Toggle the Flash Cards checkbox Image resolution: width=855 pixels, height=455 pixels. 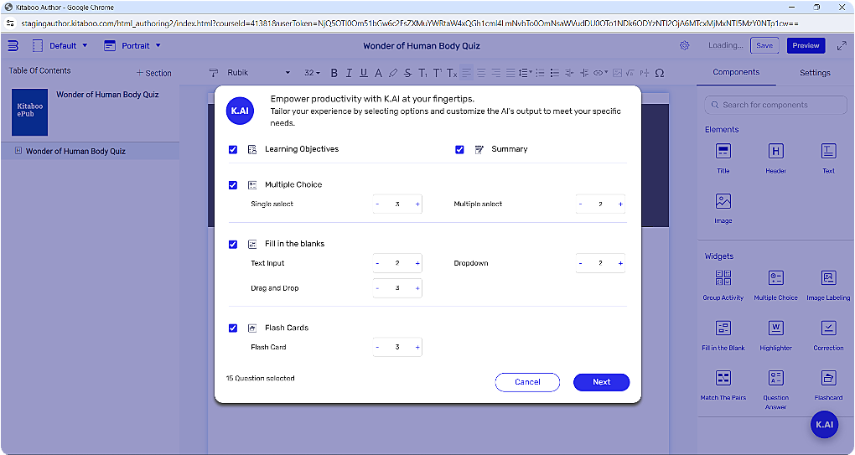point(233,328)
